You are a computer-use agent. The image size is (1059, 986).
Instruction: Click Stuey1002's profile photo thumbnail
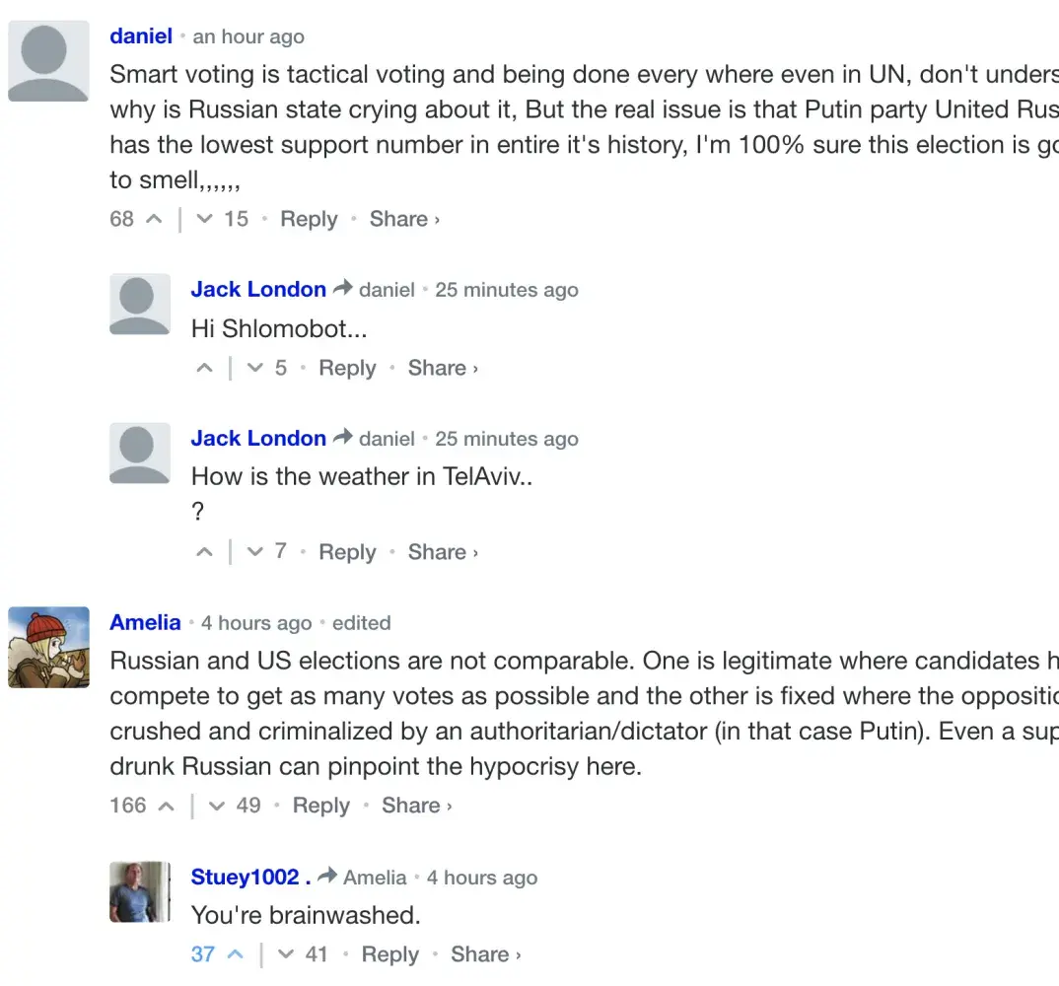139,892
